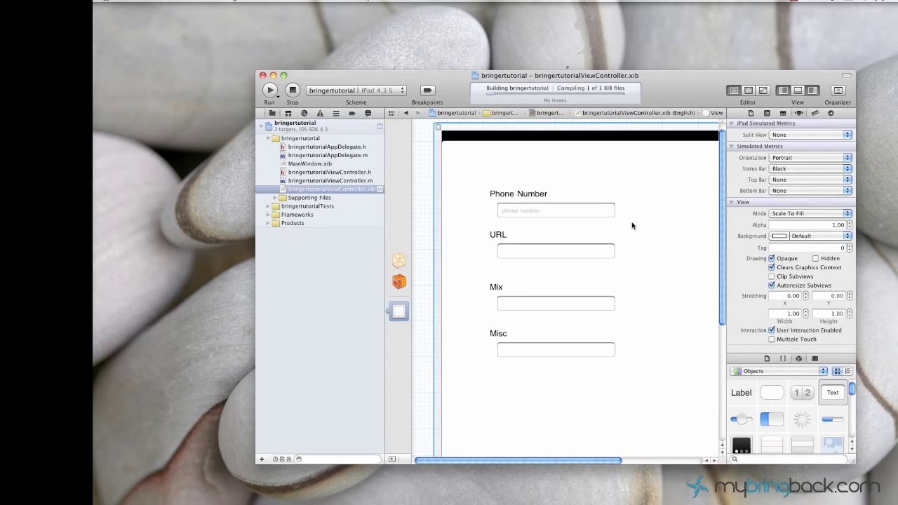Show the Project navigator

click(x=272, y=113)
